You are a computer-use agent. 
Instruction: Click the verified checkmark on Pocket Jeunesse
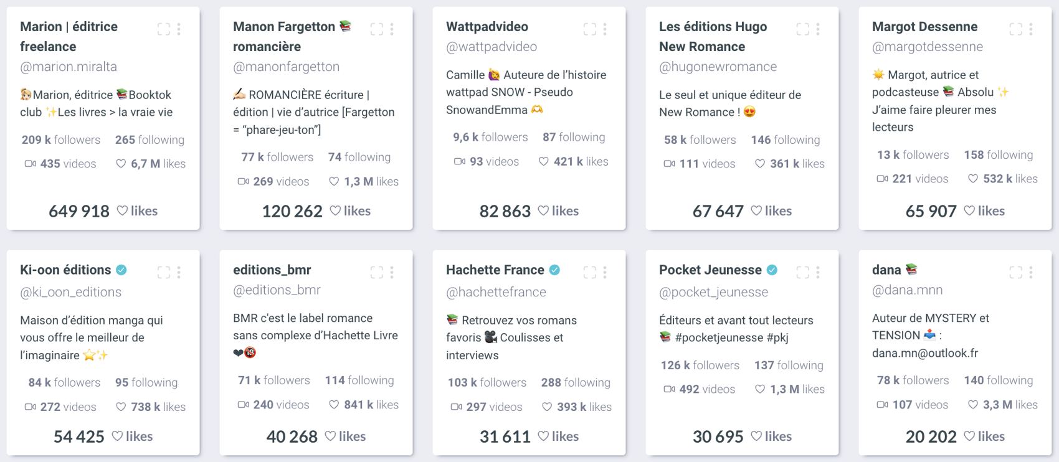(x=773, y=270)
